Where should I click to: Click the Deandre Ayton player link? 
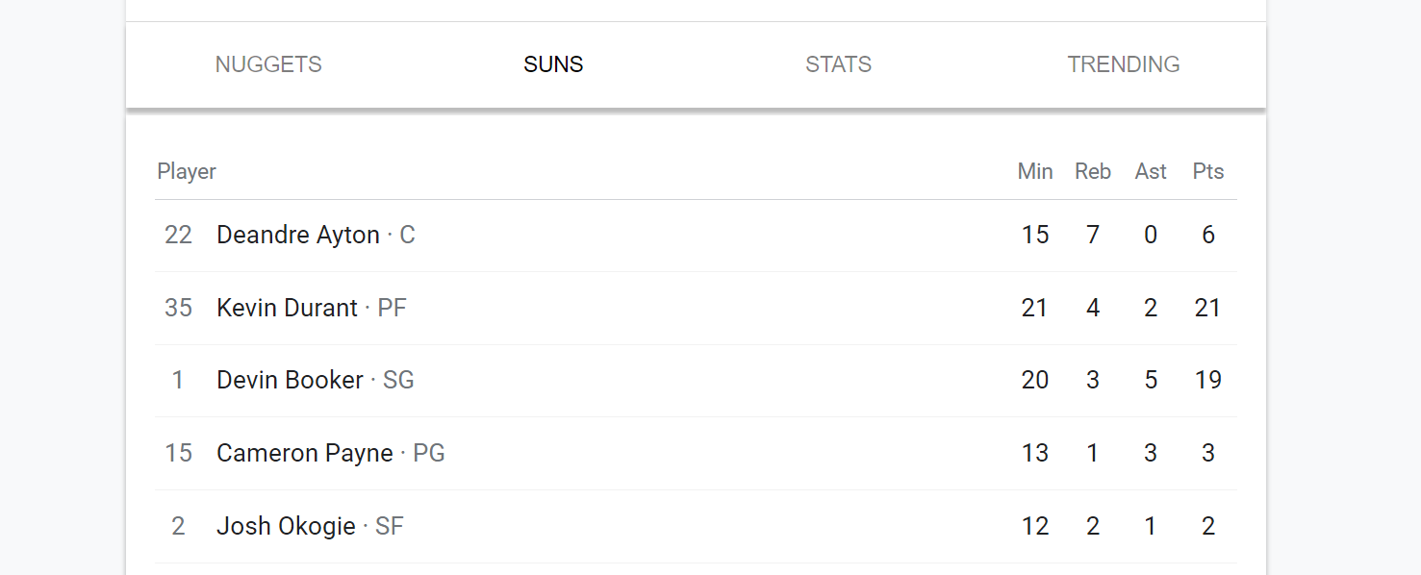(x=298, y=235)
